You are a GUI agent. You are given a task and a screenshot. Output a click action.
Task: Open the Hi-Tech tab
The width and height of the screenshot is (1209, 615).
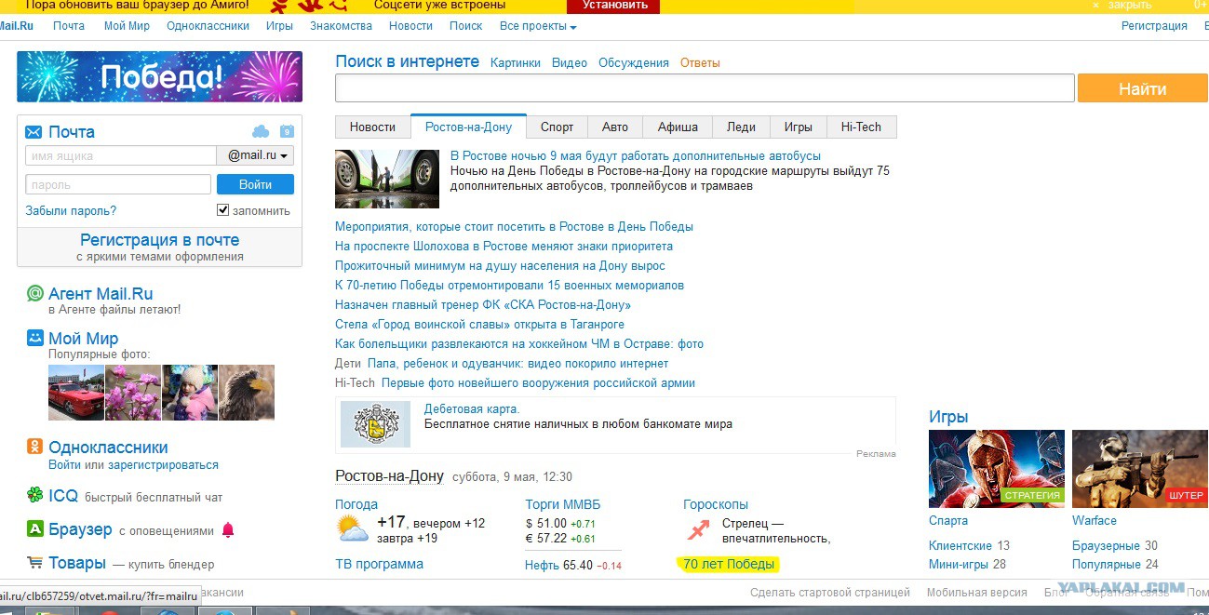click(x=861, y=127)
